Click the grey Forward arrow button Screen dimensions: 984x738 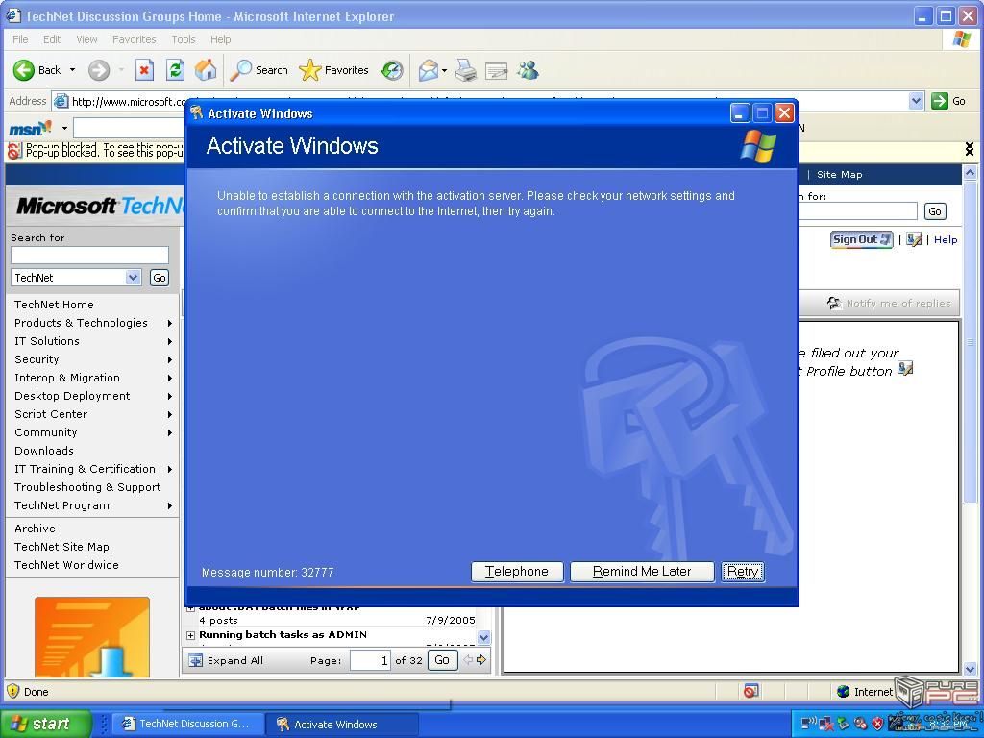[99, 70]
